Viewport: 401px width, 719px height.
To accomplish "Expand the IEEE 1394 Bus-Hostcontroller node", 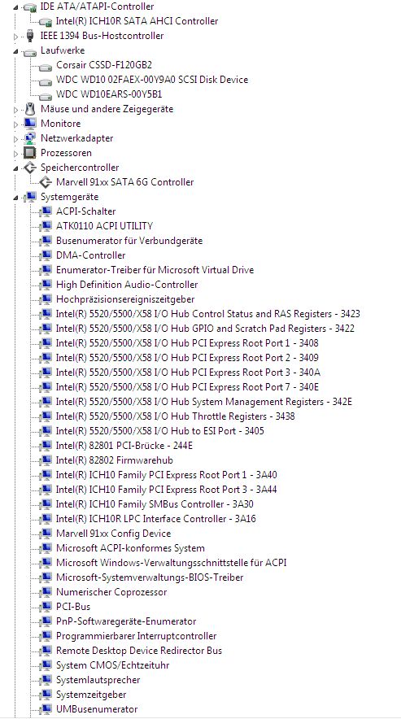I will tap(15, 37).
